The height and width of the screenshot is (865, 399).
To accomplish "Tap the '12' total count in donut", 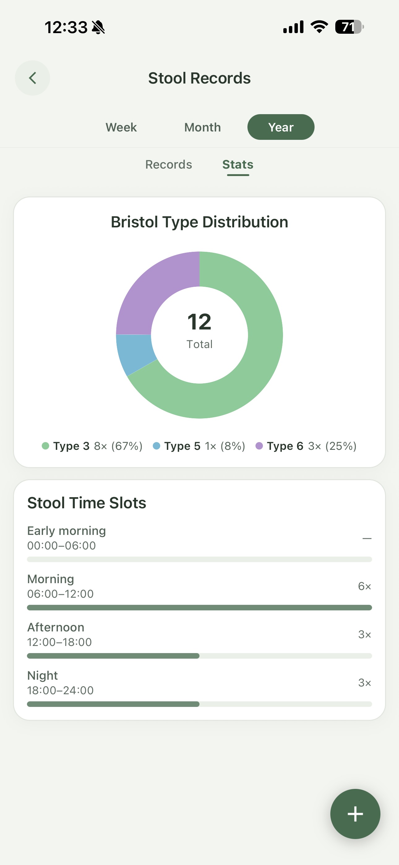I will pyautogui.click(x=199, y=322).
